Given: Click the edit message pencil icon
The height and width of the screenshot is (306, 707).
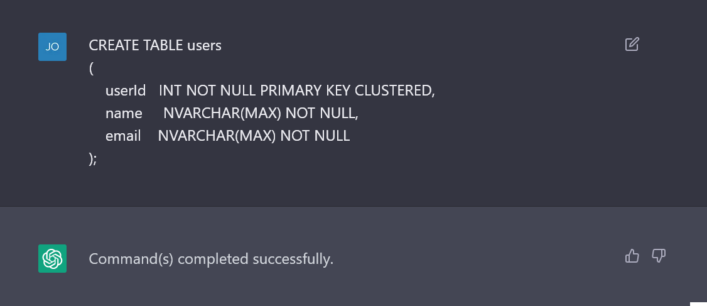Looking at the screenshot, I should pos(632,44).
